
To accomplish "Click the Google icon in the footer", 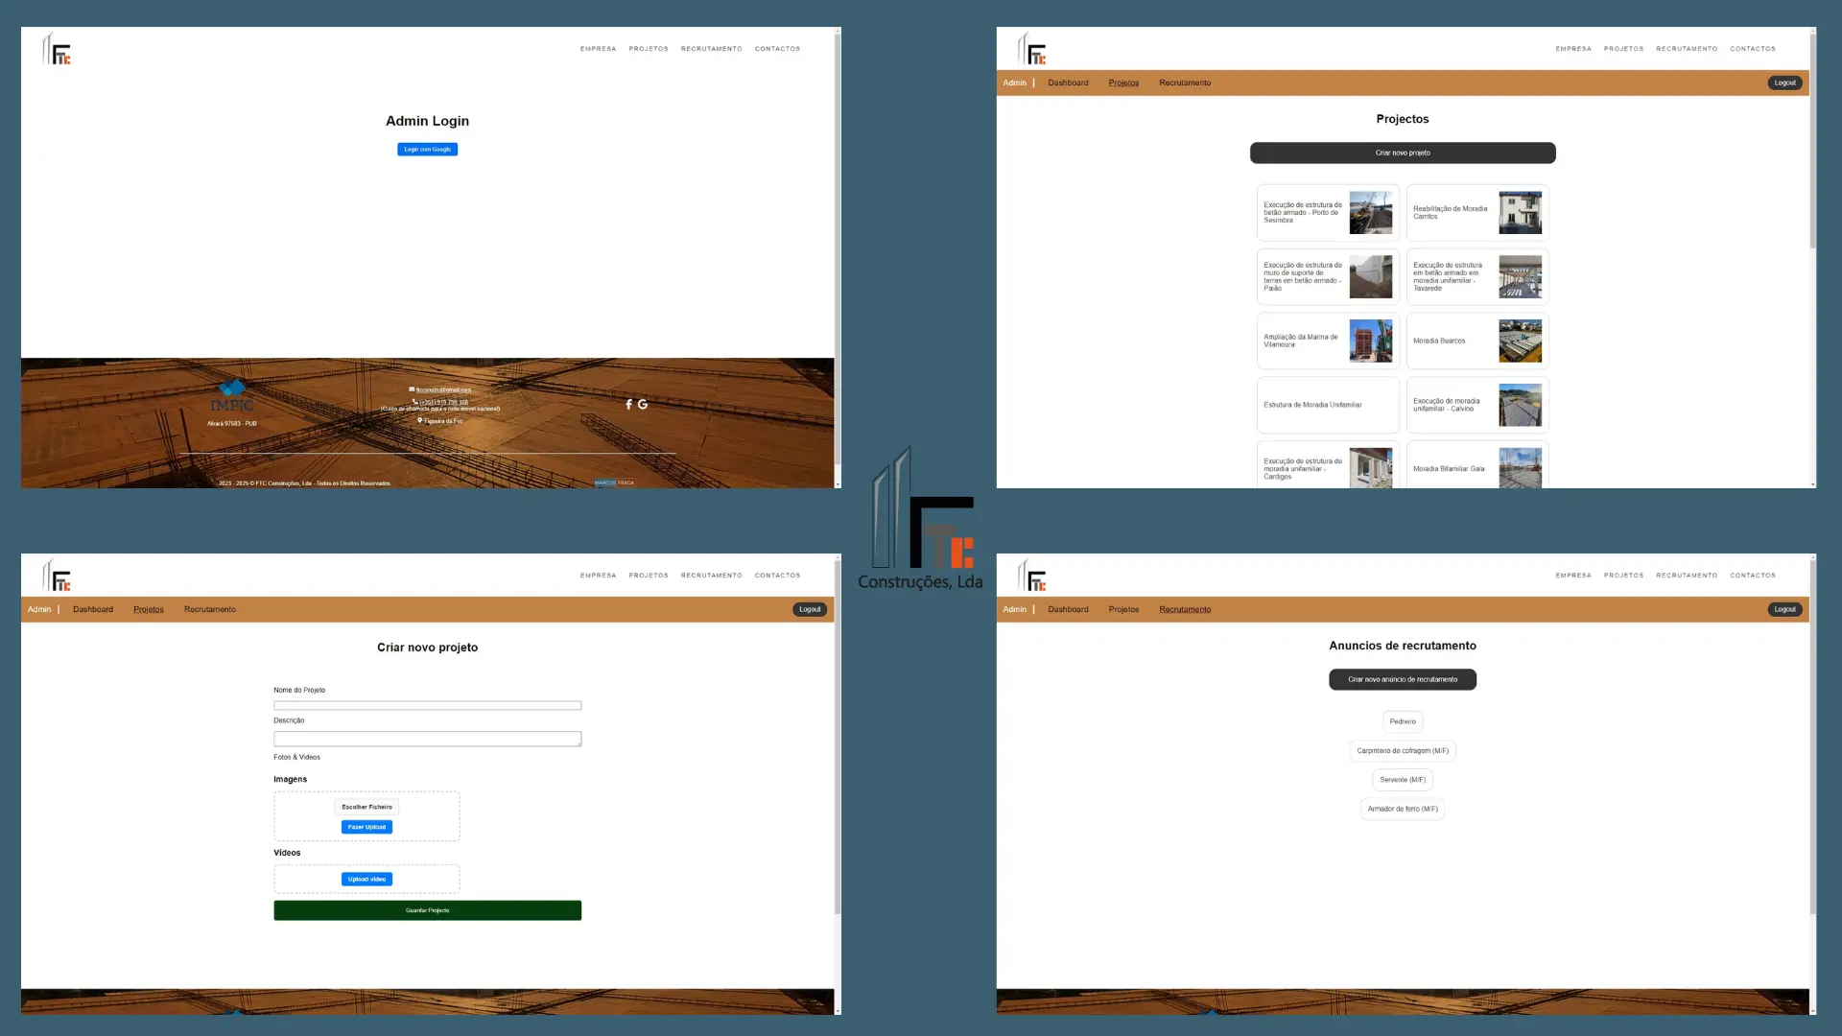I will tap(642, 404).
